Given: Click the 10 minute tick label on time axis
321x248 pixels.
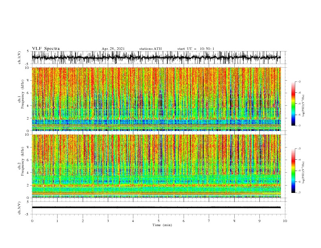Looking at the screenshot, I should click(285, 221).
